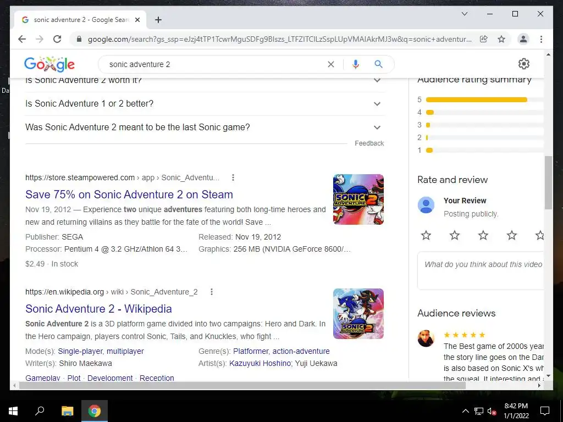
Task: Click the Steam result game thumbnail
Action: click(x=358, y=199)
